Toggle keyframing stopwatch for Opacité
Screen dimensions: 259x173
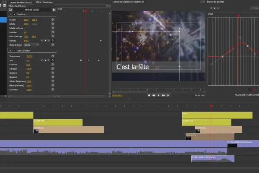coord(53,41)
